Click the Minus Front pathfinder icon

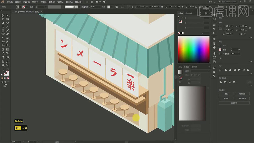click(225, 82)
